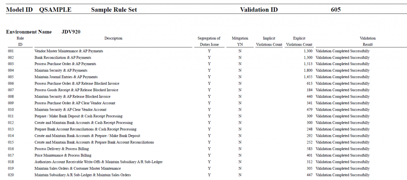Click the Environment Name JDV920 value
The width and height of the screenshot is (407, 180).
tap(71, 32)
